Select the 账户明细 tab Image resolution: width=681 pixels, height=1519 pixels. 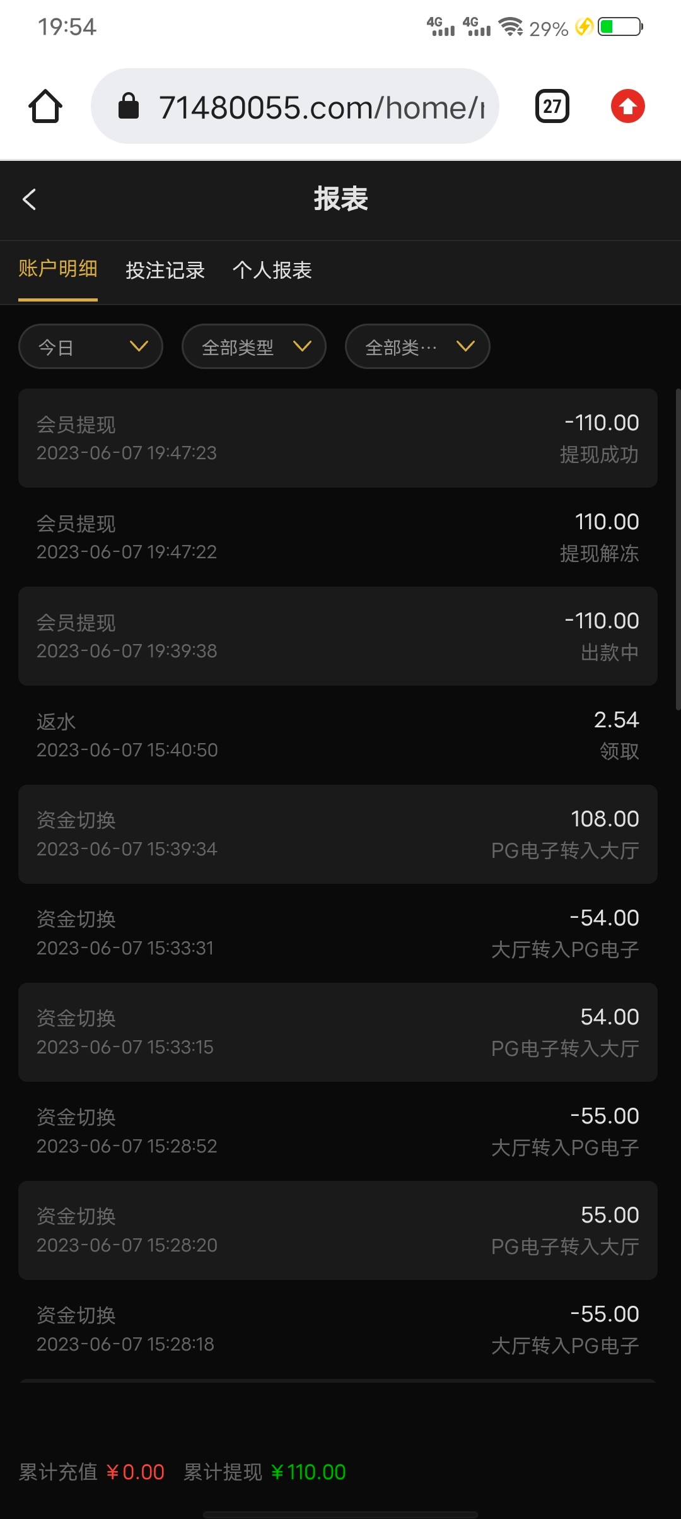[58, 269]
